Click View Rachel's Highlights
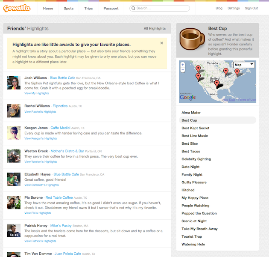This screenshot has height=257, width=269. 40,112
